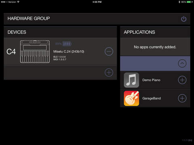Tap the iPad status bar battery icon

(189, 2)
